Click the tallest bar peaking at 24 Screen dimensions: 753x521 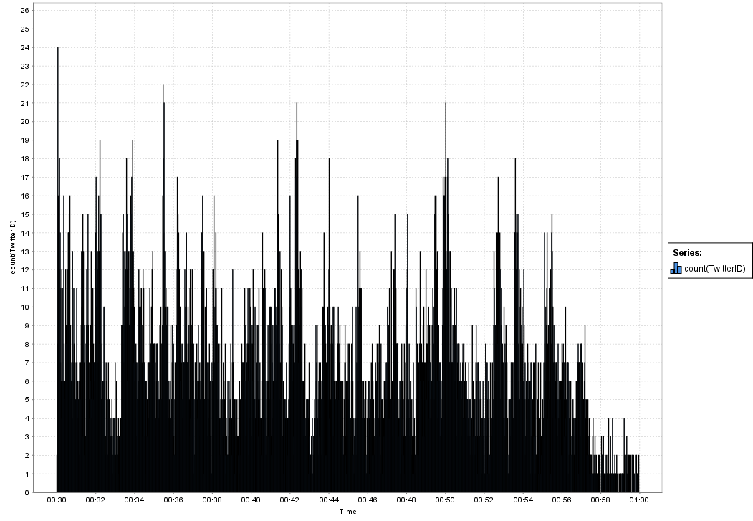click(57, 270)
